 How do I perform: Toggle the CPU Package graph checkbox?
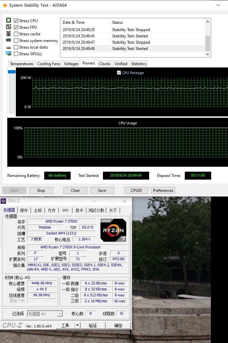coord(119,73)
